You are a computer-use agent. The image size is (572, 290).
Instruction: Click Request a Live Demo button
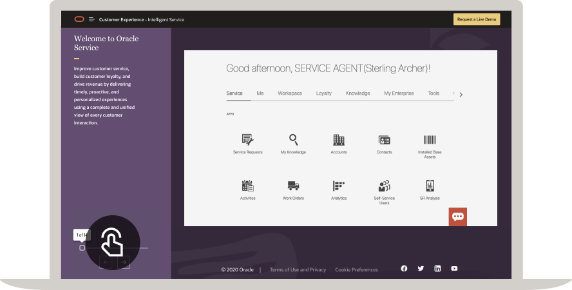point(476,19)
